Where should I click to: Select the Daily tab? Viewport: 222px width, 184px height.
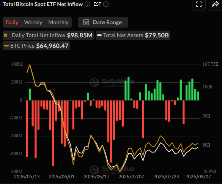pos(12,22)
